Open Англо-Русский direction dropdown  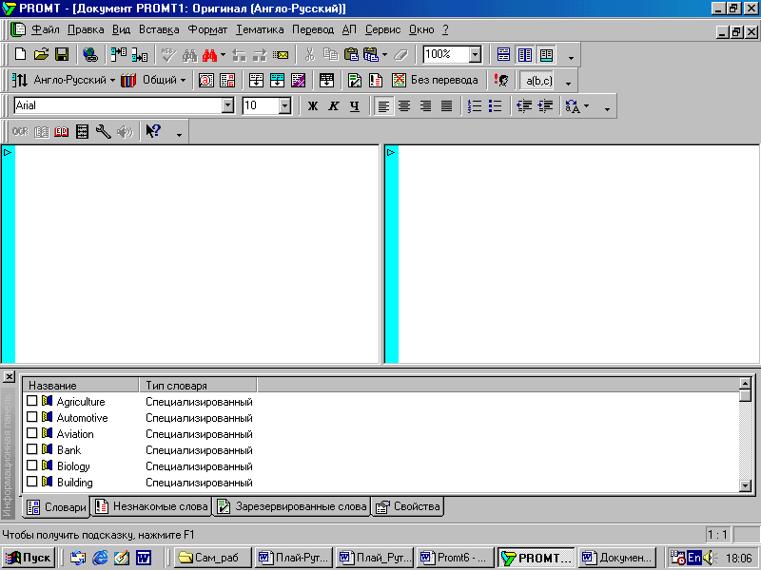point(112,81)
